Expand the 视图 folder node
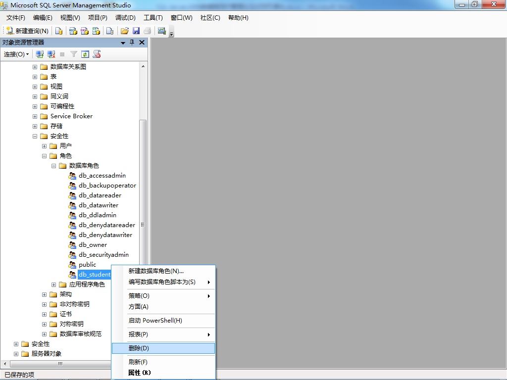Image resolution: width=507 pixels, height=380 pixels. tap(35, 87)
